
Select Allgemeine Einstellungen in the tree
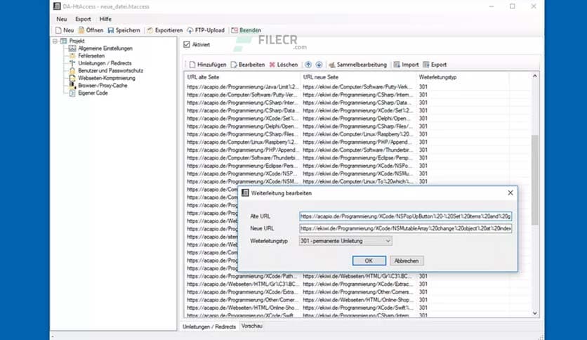click(105, 48)
